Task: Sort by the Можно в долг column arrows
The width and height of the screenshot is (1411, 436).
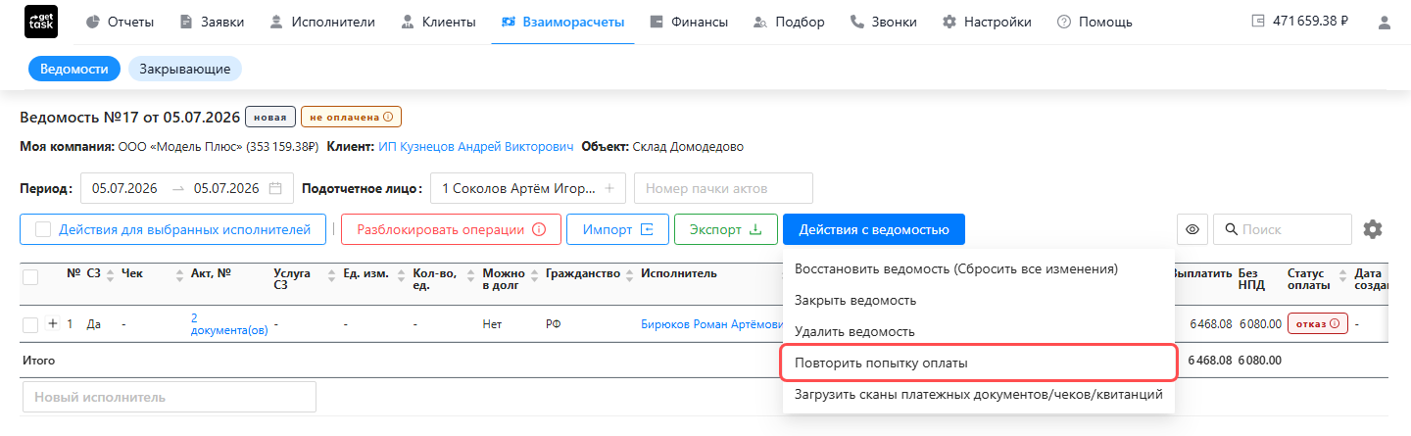Action: tap(535, 278)
